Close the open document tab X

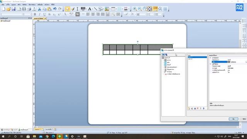point(45,18)
